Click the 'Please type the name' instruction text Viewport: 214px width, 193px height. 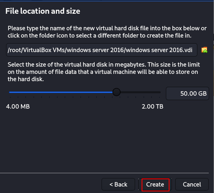pos(107,32)
